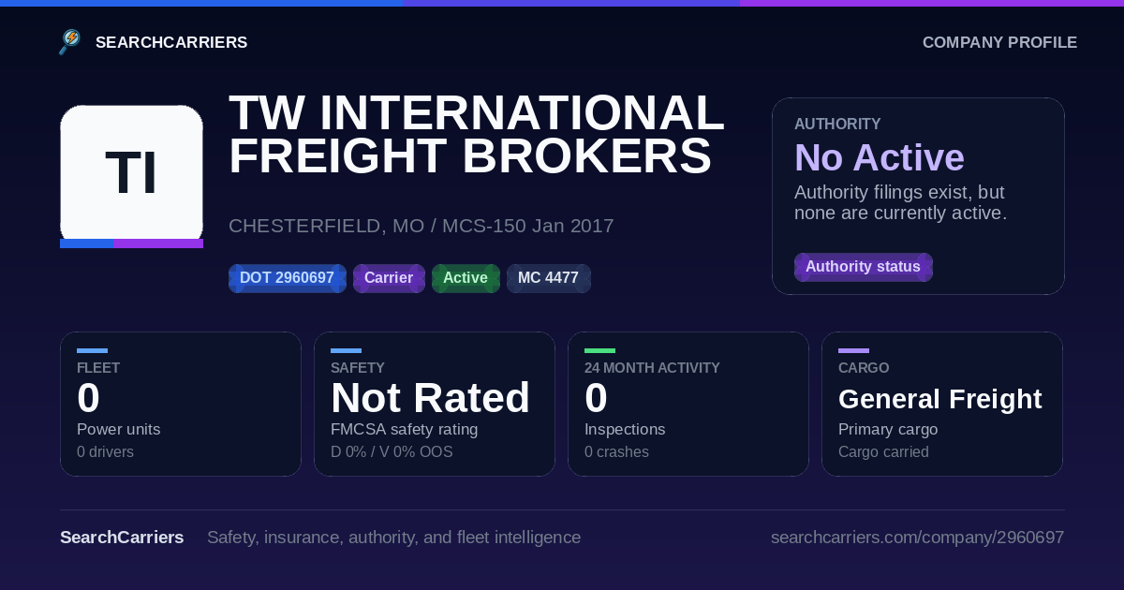Click the Inspections text
This screenshot has width=1124, height=590.
pyautogui.click(x=625, y=429)
